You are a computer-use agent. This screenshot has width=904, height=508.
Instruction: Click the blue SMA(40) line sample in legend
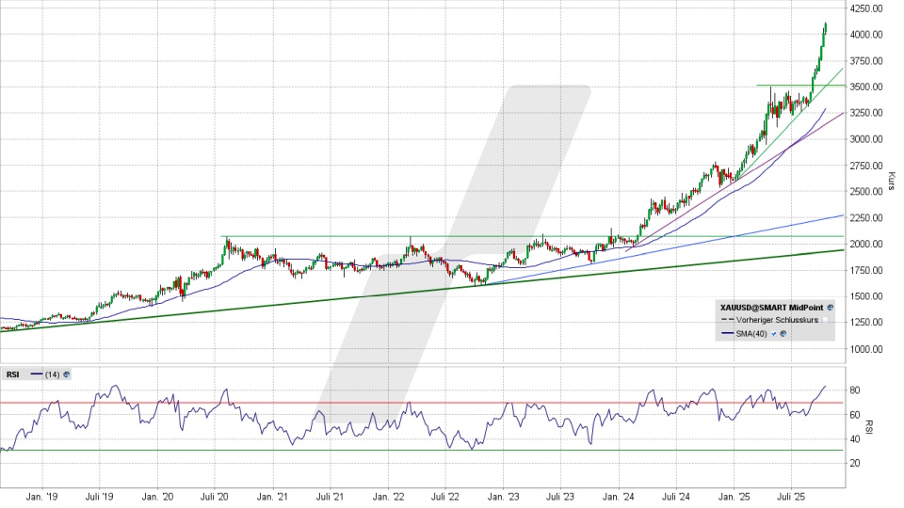pos(727,334)
